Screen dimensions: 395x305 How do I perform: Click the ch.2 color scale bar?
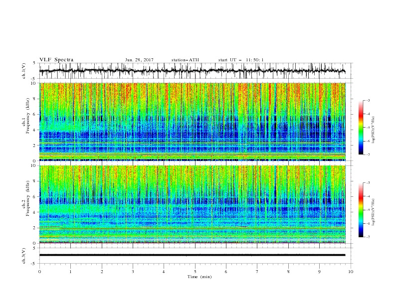(361, 210)
